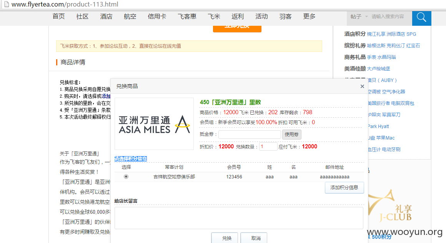
Task: Click the 请选择积分信息 highlighted heading
Action: (131, 159)
